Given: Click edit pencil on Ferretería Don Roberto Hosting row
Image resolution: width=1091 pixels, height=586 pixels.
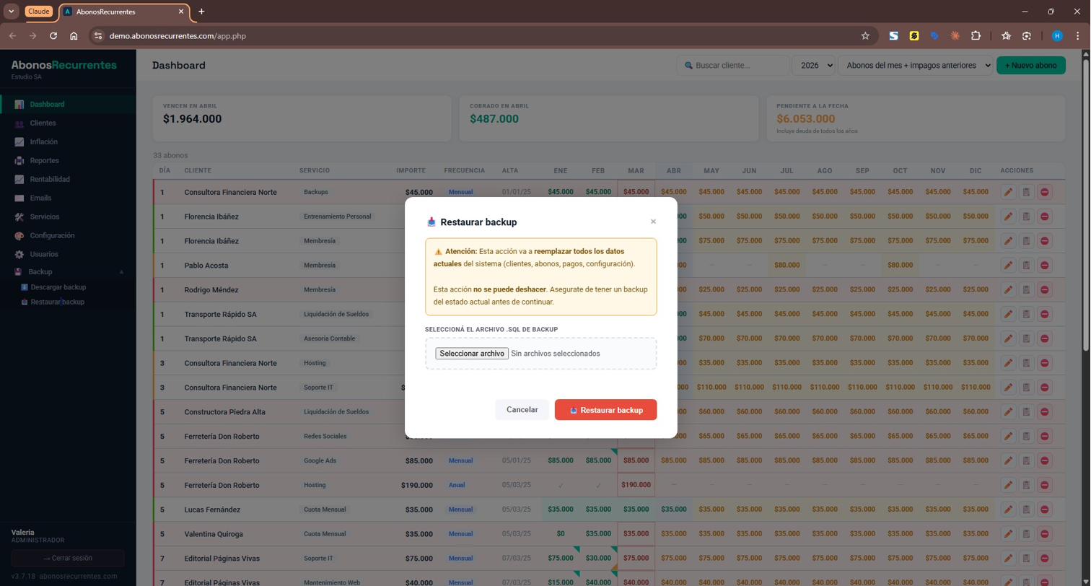Looking at the screenshot, I should pos(1007,485).
